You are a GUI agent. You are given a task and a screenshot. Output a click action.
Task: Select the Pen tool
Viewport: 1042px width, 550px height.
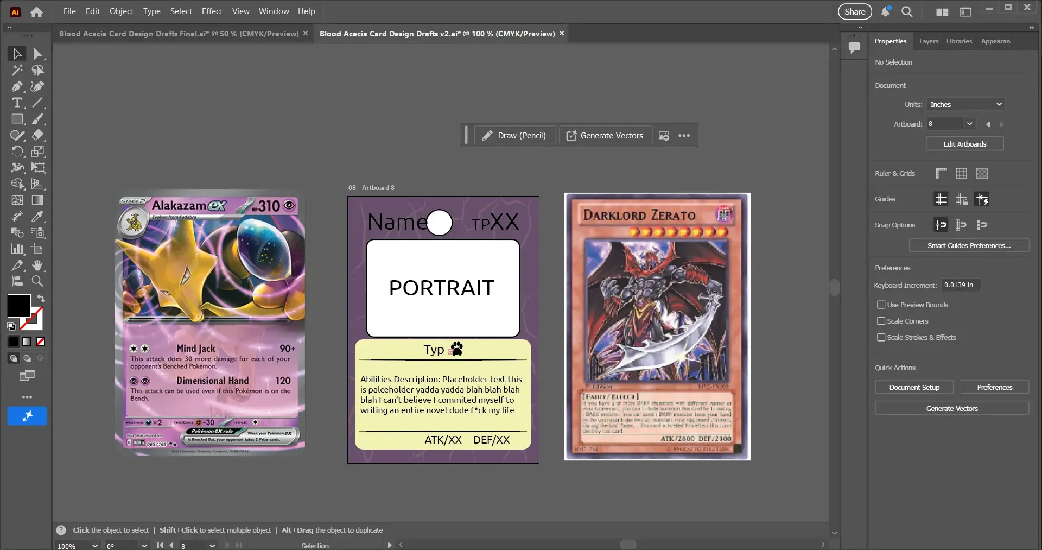pos(17,86)
